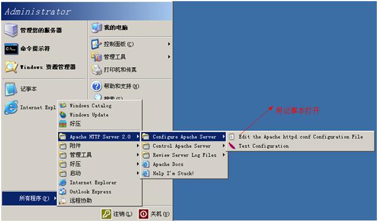
Task: Click the Outlook Express label
Action: pyautogui.click(x=90, y=192)
